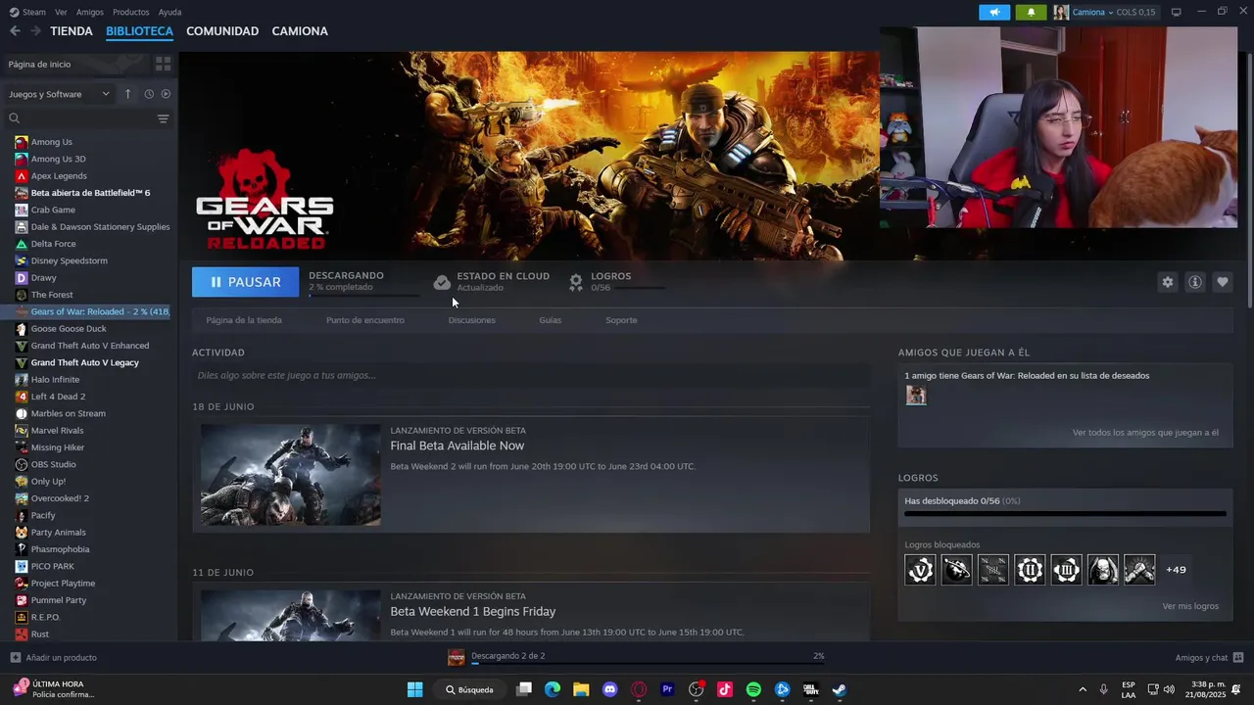The width and height of the screenshot is (1254, 705).
Task: Select Apex Legends in library
Action: pos(59,176)
